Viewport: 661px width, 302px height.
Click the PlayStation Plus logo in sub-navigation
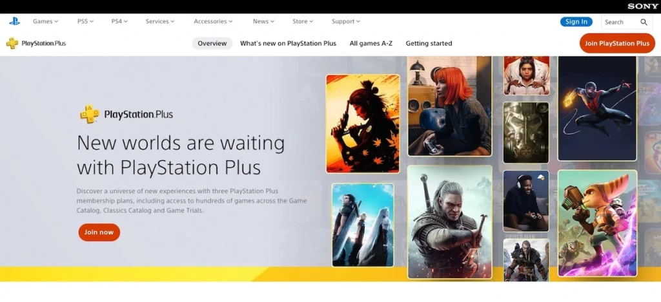(x=36, y=43)
